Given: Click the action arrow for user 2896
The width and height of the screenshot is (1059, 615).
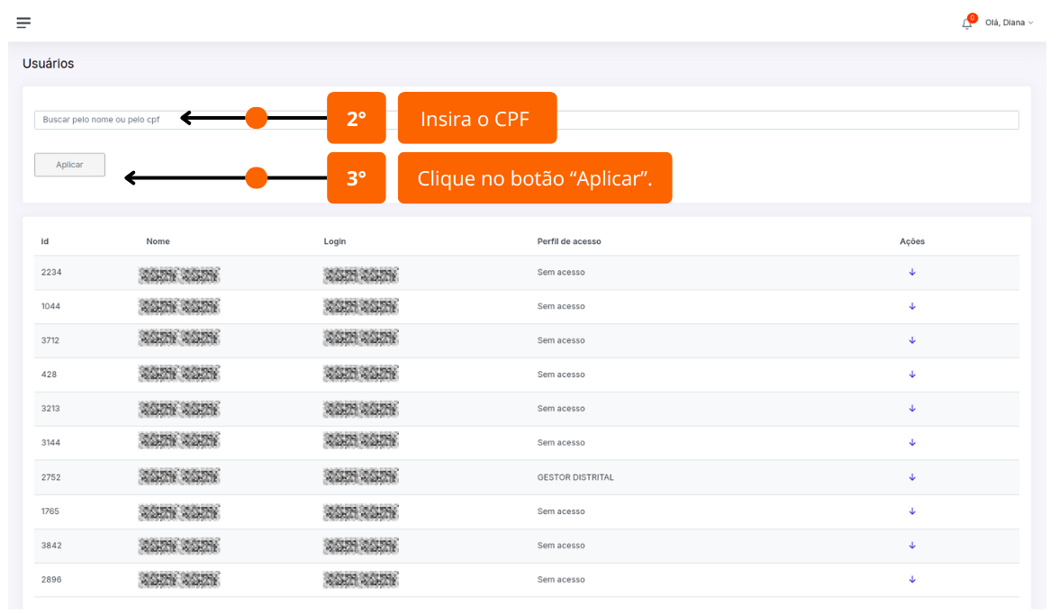Looking at the screenshot, I should click(911, 580).
